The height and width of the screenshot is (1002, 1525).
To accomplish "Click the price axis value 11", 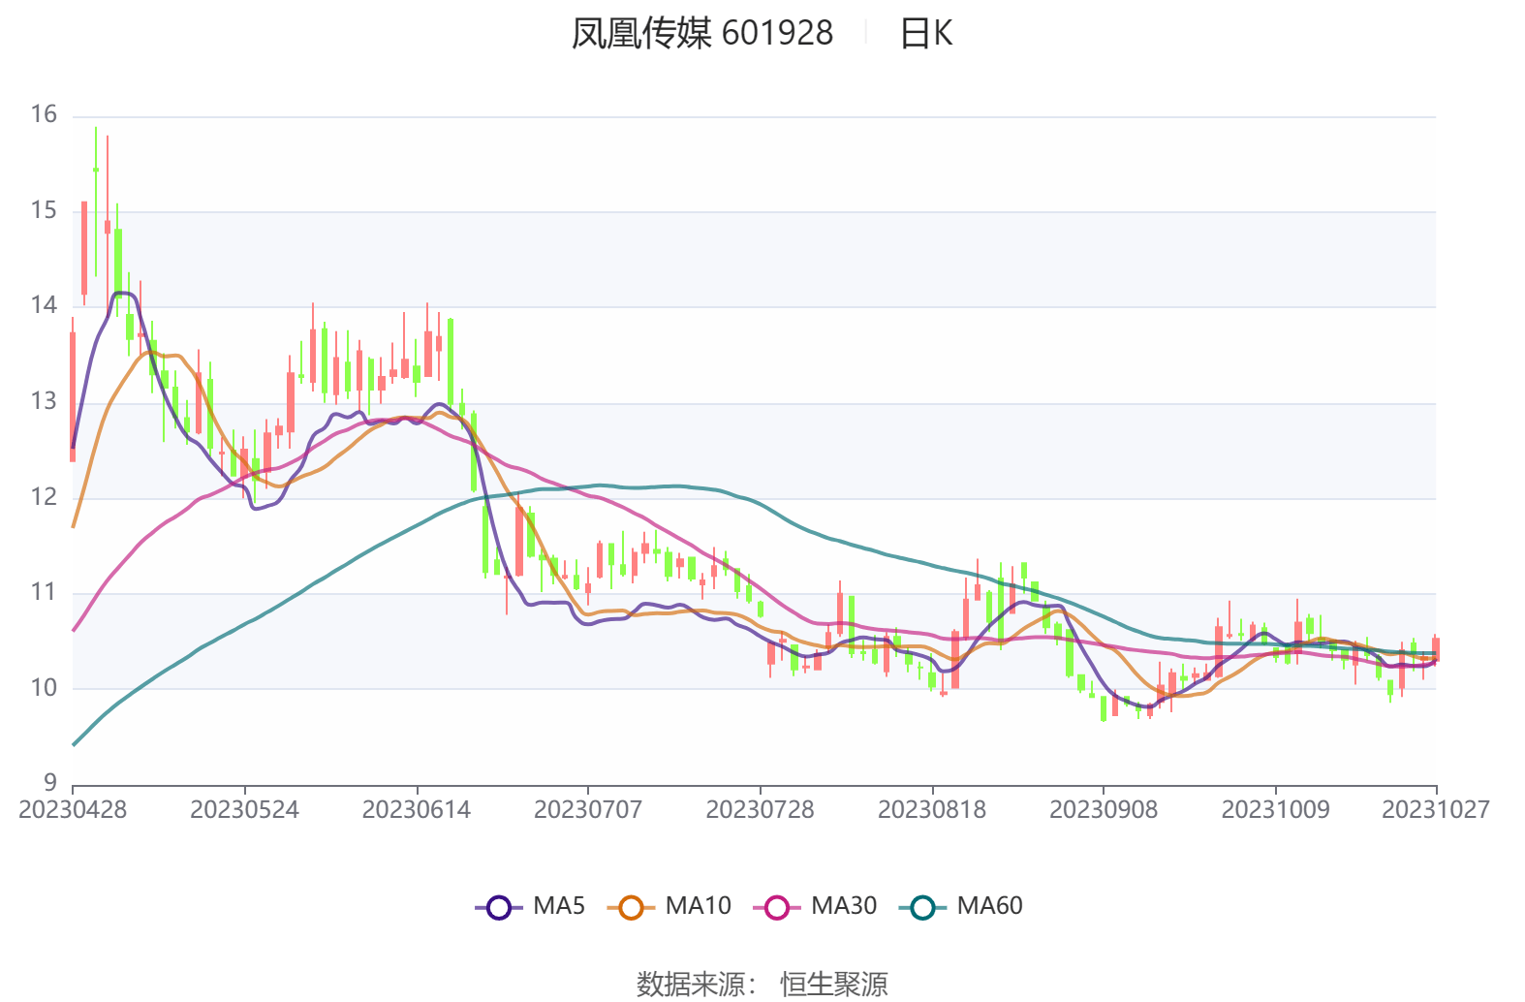I will pyautogui.click(x=45, y=592).
